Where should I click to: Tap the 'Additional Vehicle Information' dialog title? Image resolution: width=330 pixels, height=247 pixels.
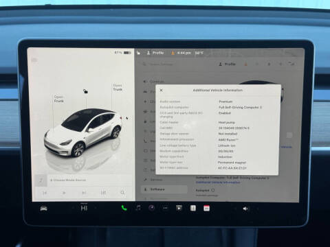(x=217, y=90)
